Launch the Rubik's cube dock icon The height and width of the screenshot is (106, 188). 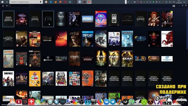coord(119,102)
